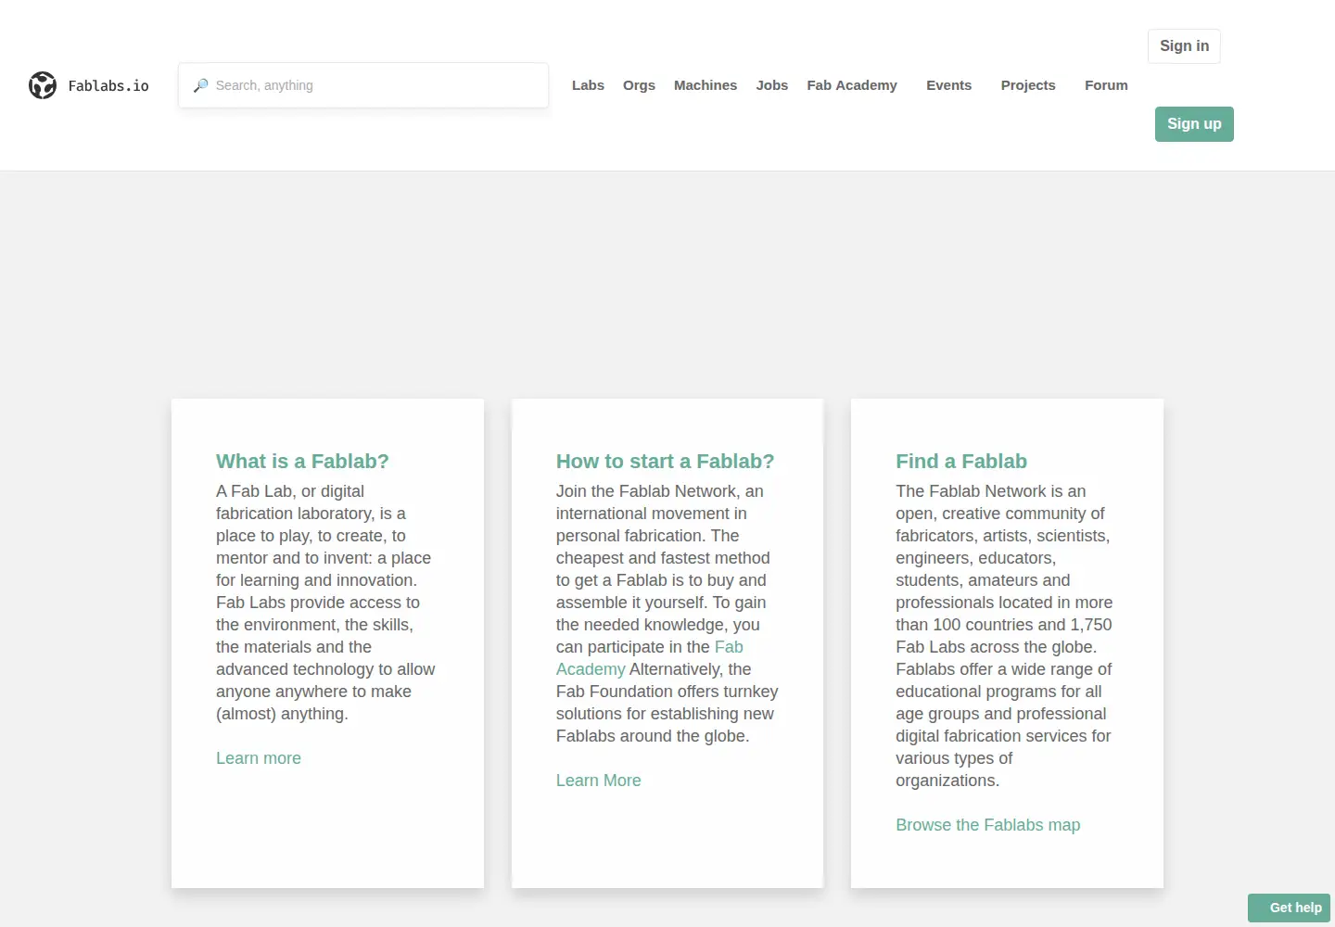This screenshot has height=927, width=1335.
Task: Click the Sign in button
Action: [x=1184, y=46]
